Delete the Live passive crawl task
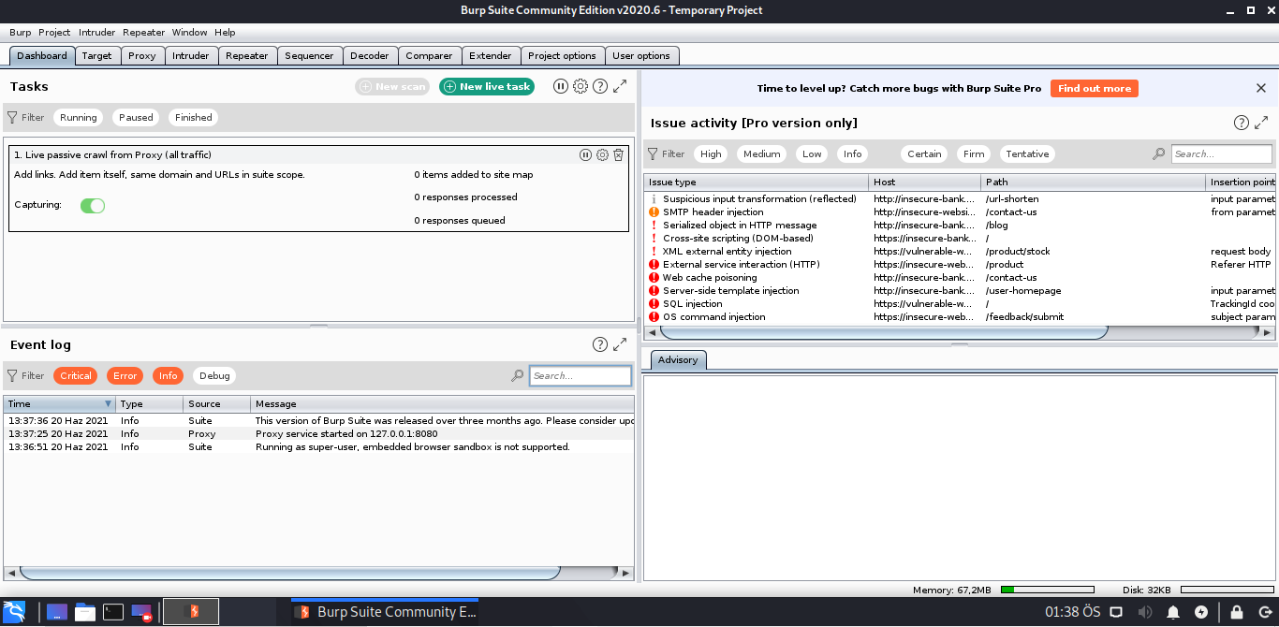This screenshot has height=627, width=1279. point(619,155)
